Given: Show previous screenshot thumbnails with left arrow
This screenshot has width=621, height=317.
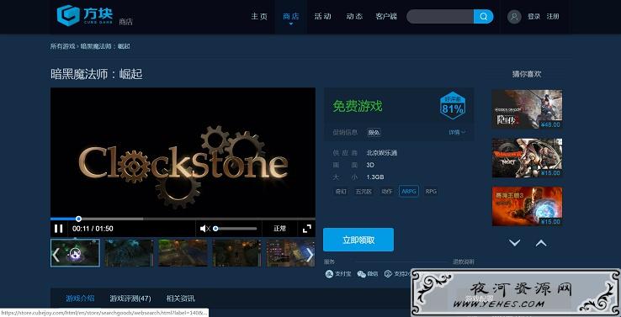Looking at the screenshot, I should pos(56,255).
